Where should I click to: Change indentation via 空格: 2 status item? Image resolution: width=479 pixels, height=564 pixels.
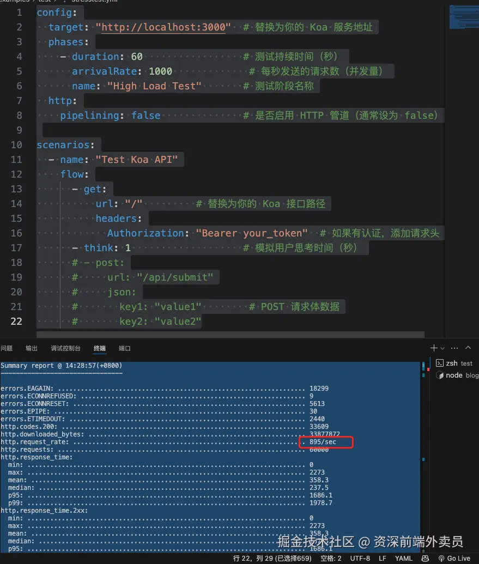tap(331, 558)
